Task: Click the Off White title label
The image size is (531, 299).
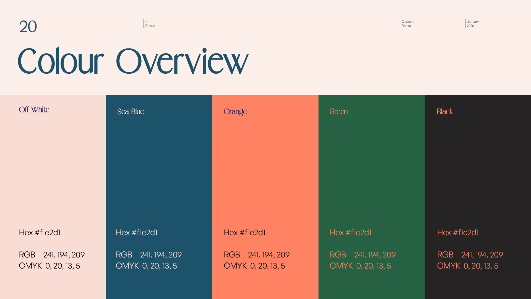Action: 34,110
